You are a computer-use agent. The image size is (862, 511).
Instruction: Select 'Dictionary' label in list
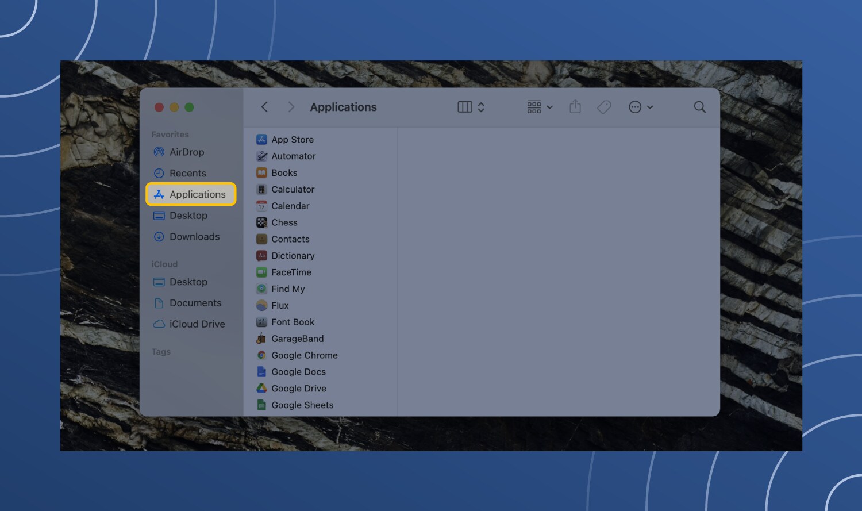293,256
